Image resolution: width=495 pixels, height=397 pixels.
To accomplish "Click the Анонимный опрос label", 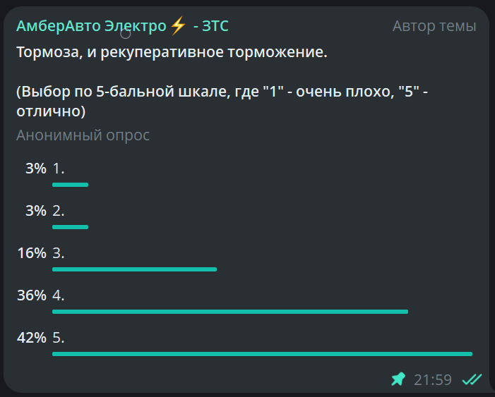I will [83, 135].
